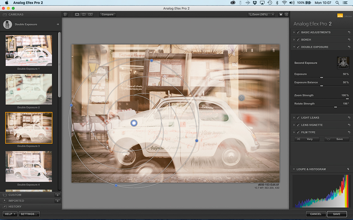Click the Compare button
Screen dimensions: 353x220
108,14
